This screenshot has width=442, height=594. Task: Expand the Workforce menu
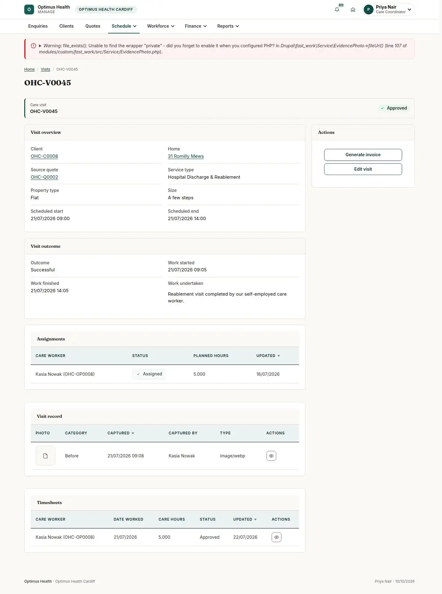click(161, 26)
